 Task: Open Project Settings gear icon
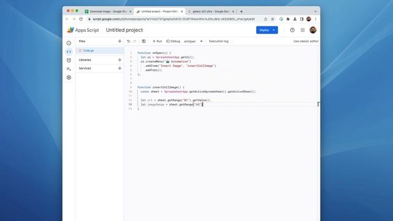pyautogui.click(x=69, y=77)
